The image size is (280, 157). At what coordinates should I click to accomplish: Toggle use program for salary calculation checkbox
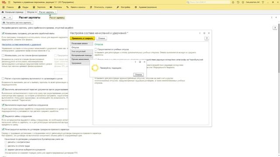3,33
